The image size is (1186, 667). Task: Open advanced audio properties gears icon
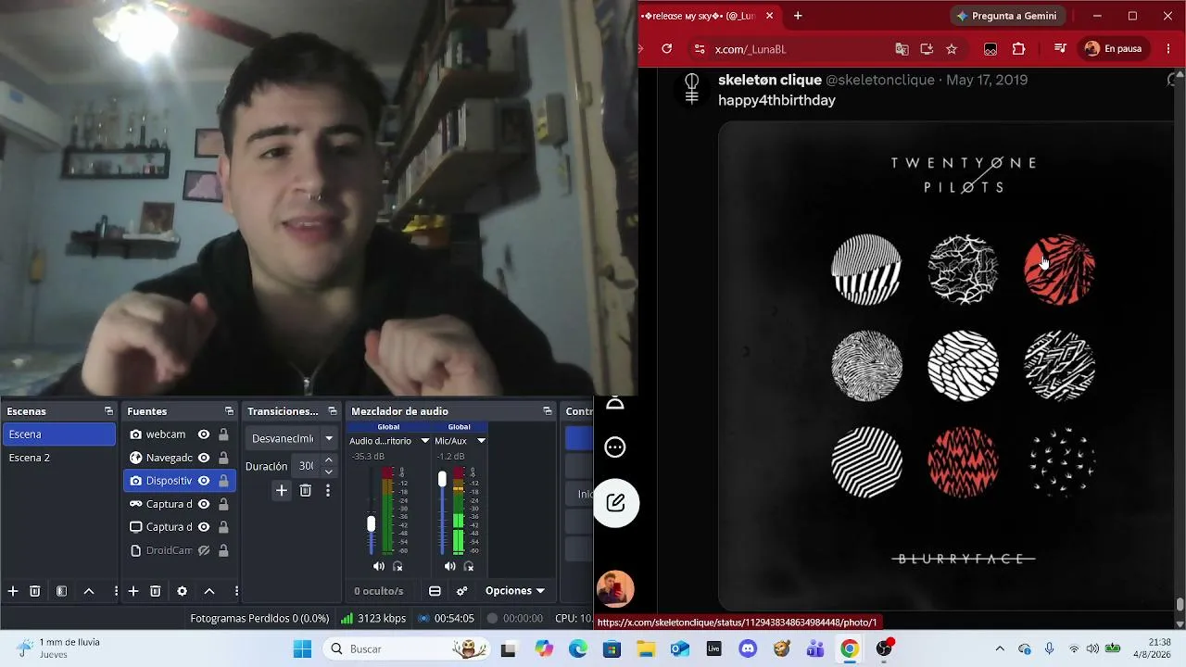[461, 591]
